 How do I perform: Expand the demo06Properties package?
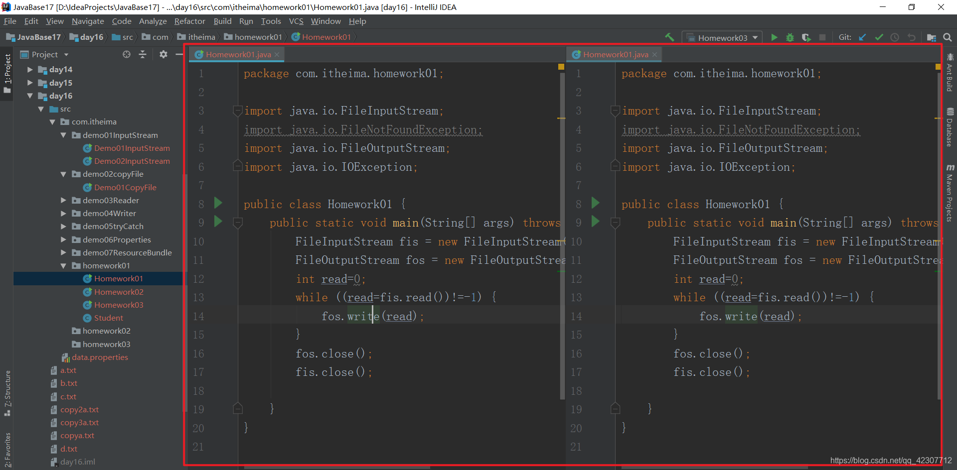coord(63,239)
